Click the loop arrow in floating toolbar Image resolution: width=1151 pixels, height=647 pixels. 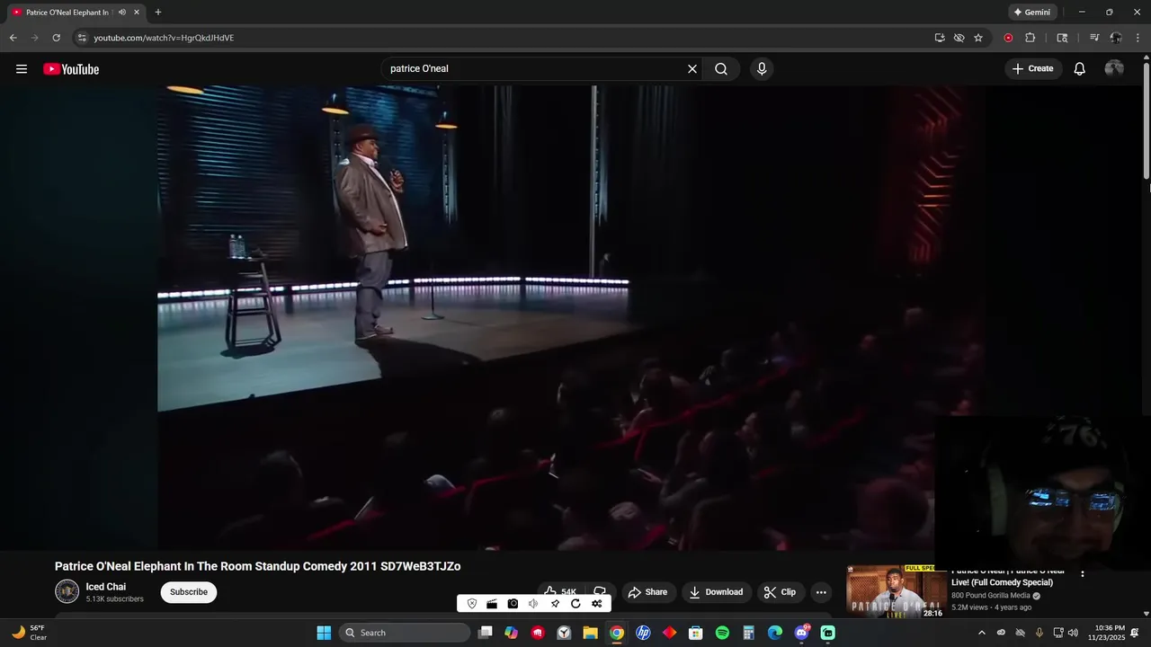point(575,604)
